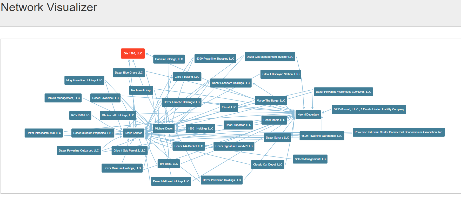
Task: Click Mdg Powerline Holdings LLC node
Action: tap(84, 80)
